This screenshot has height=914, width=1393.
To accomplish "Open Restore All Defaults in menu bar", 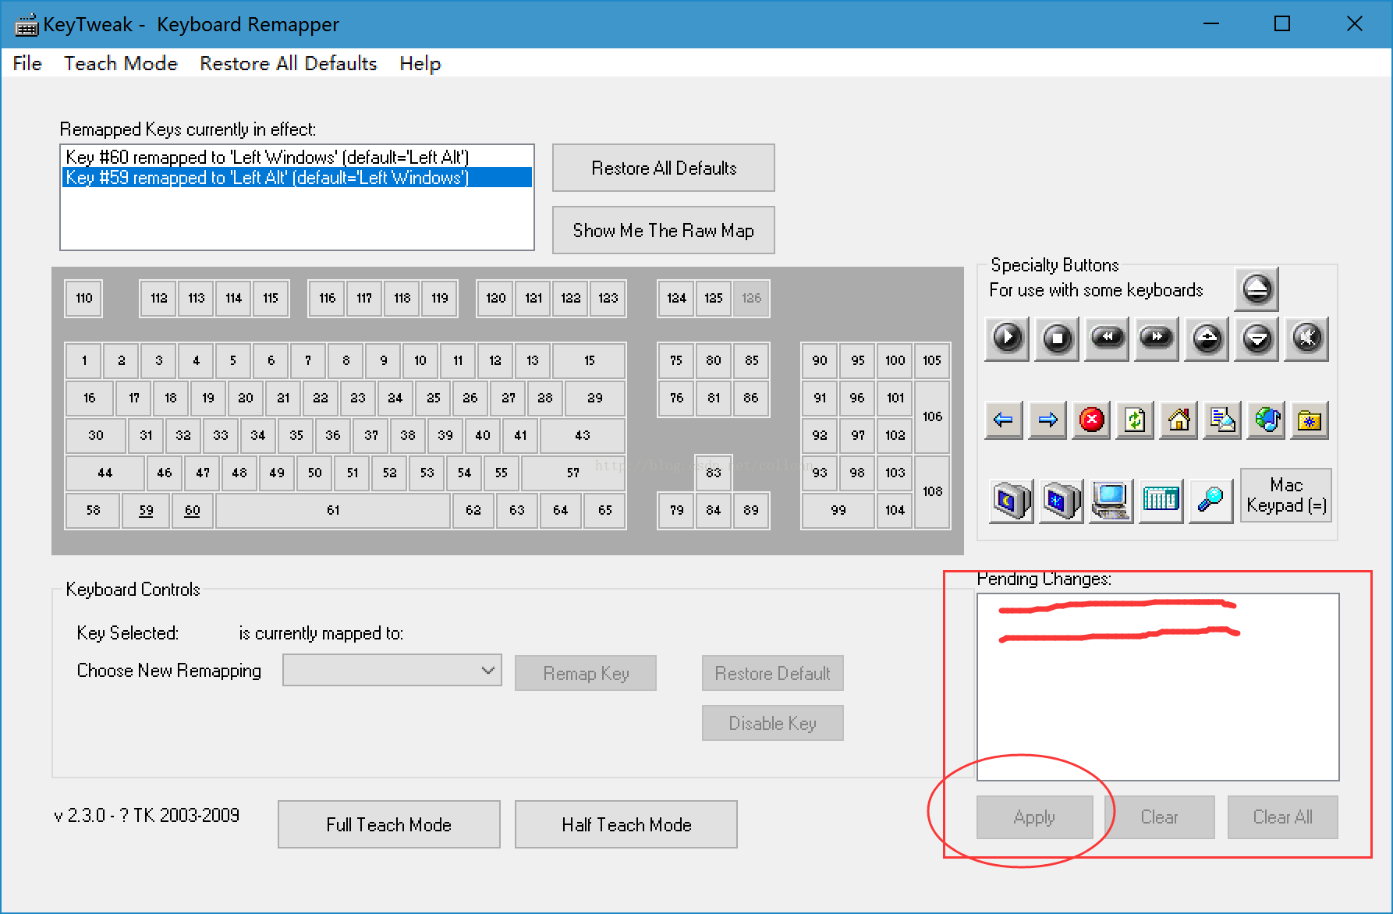I will click(x=289, y=63).
